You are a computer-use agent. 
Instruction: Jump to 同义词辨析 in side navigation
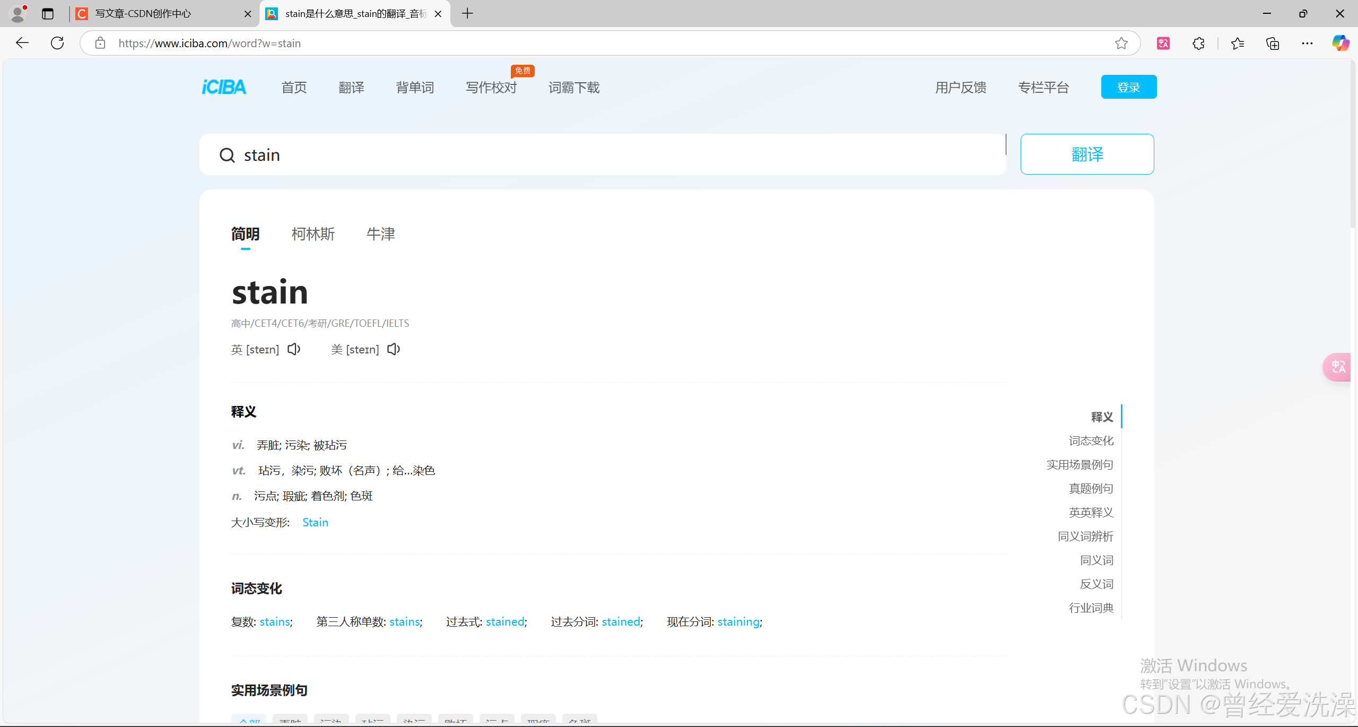1085,536
